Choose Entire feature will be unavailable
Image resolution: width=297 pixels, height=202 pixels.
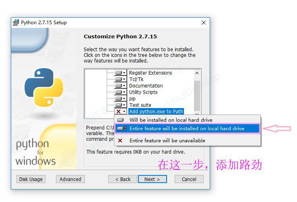point(187,141)
